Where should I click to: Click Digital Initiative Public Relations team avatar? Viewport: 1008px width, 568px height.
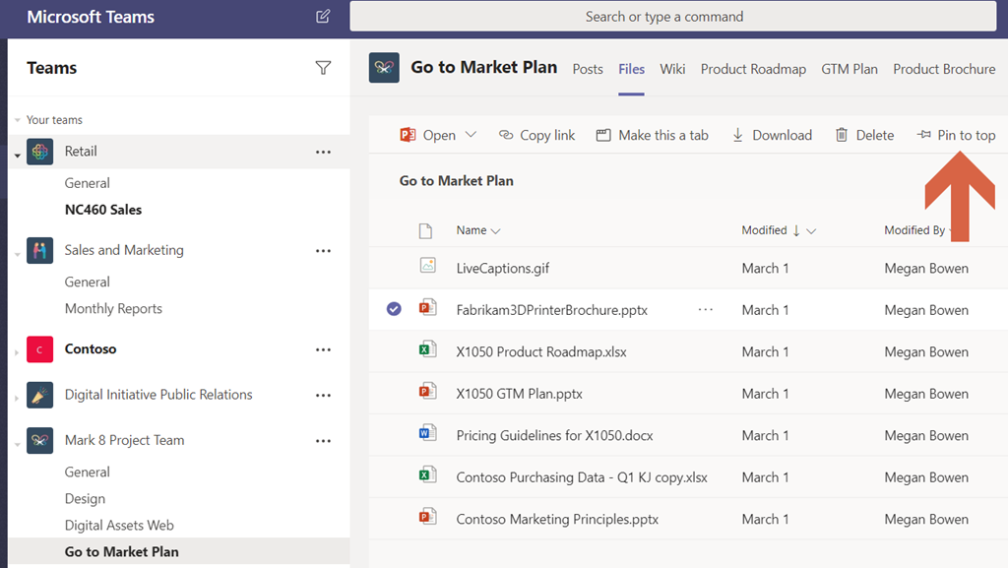pos(39,395)
